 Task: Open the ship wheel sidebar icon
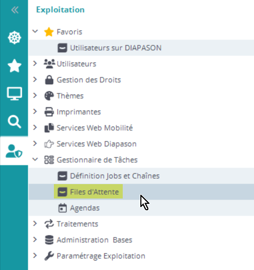point(14,38)
